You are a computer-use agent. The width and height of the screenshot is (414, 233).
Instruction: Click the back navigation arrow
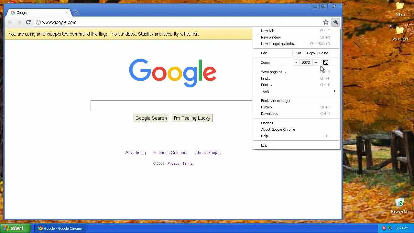[x=10, y=22]
